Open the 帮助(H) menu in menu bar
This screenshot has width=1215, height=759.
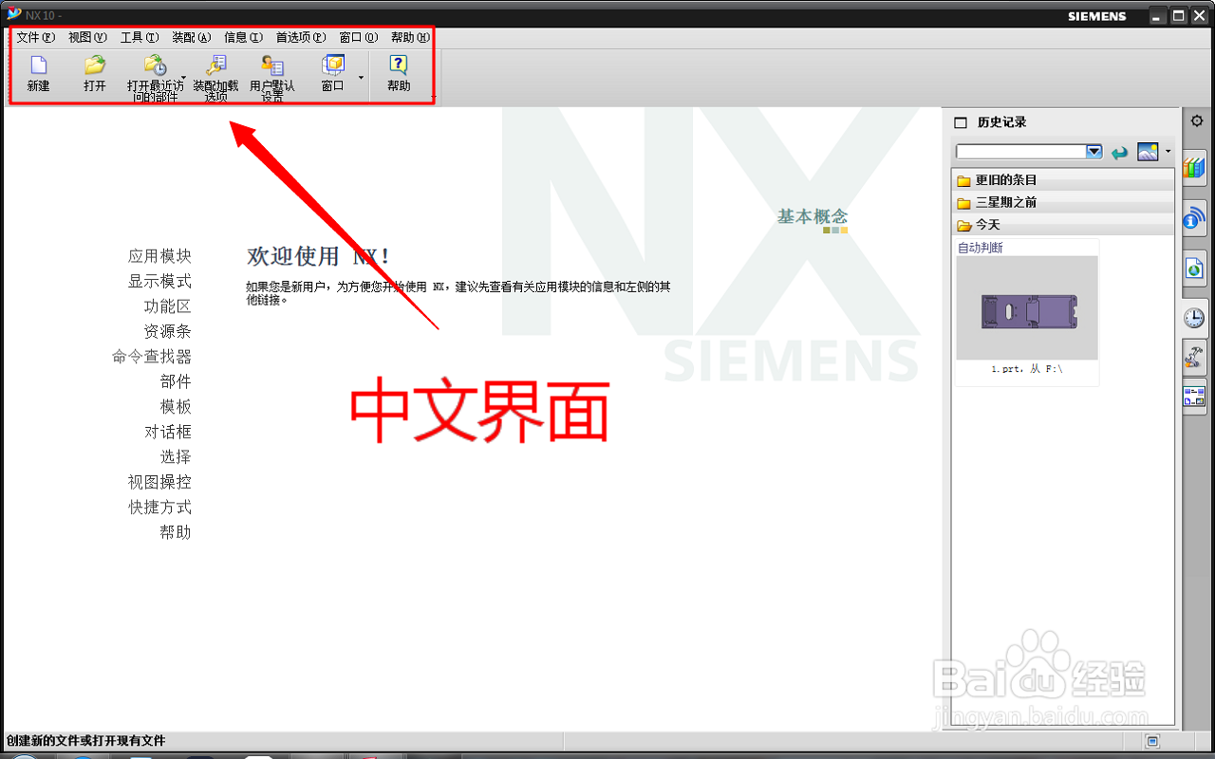(410, 38)
